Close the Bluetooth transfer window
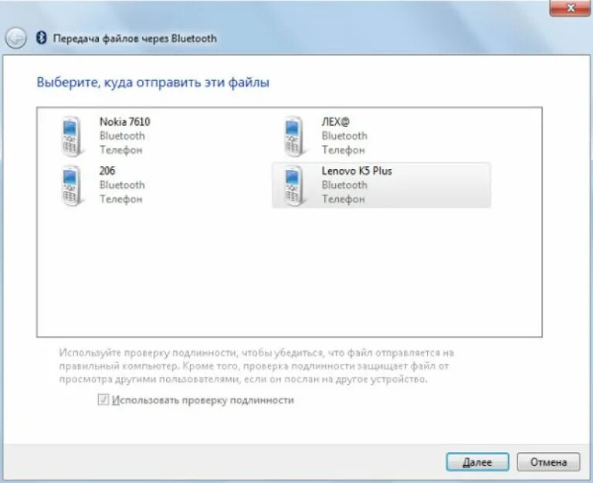 (571, 8)
